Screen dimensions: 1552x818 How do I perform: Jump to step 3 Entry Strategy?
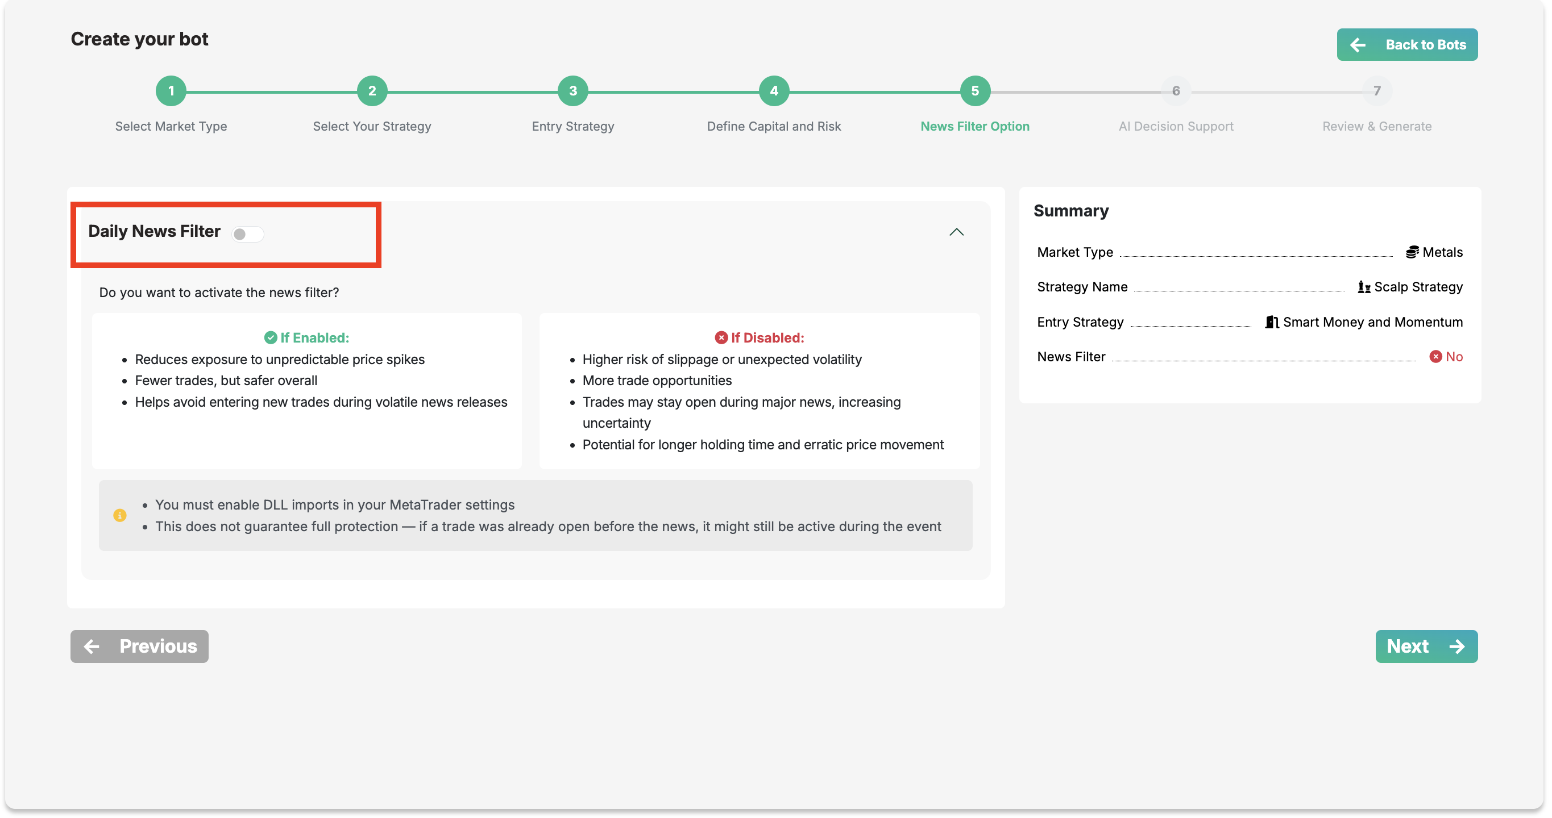pos(573,91)
